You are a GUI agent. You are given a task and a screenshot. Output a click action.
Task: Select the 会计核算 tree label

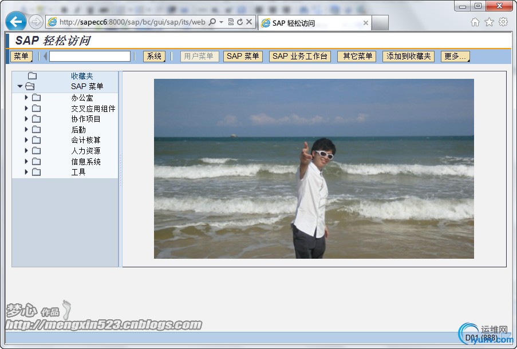click(x=86, y=140)
